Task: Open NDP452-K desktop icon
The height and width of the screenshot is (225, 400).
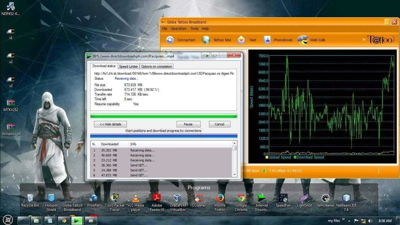Action: [x=10, y=9]
